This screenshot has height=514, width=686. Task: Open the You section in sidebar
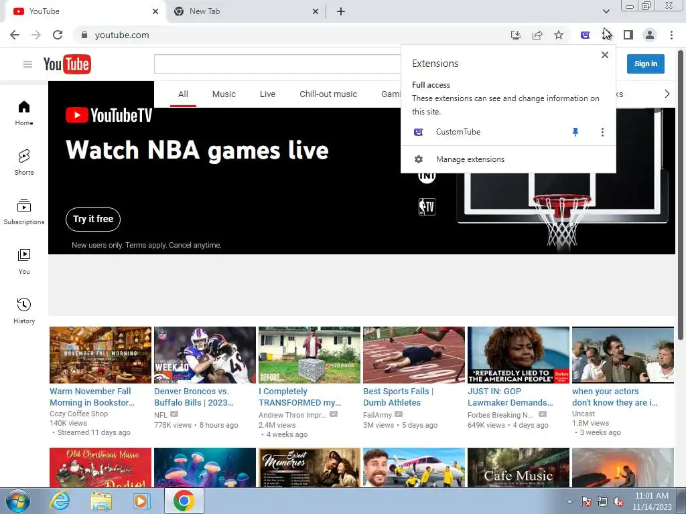[24, 262]
